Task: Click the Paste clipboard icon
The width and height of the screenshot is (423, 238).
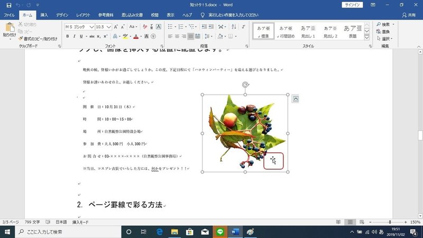Action: tap(10, 28)
